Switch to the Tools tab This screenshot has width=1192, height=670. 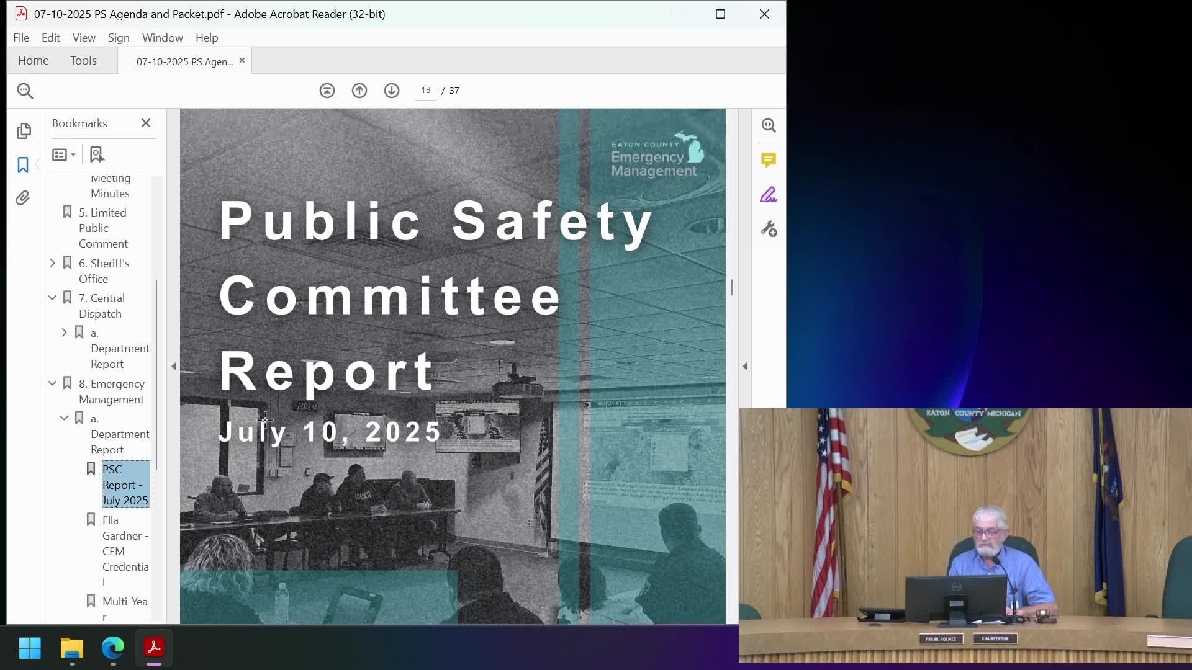pyautogui.click(x=83, y=61)
